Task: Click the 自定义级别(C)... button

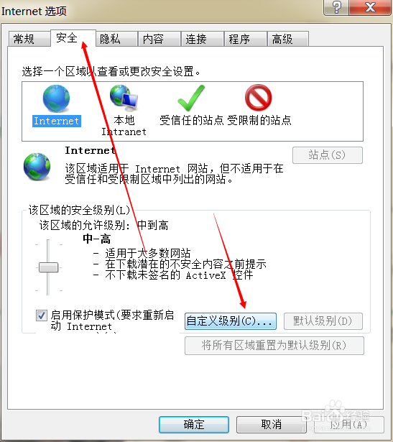Action: coord(231,321)
